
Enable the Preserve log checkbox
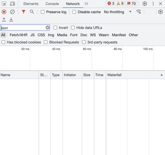pos(43,12)
